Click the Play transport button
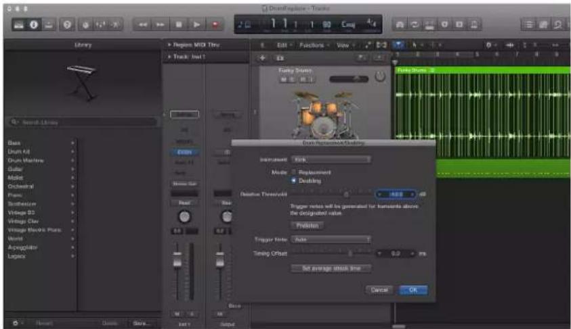The width and height of the screenshot is (571, 329). 196,25
